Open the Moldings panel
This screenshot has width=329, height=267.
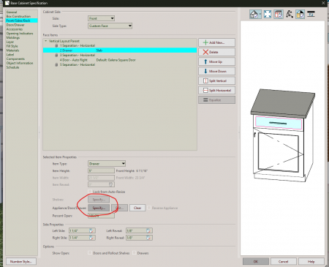[x=13, y=37]
